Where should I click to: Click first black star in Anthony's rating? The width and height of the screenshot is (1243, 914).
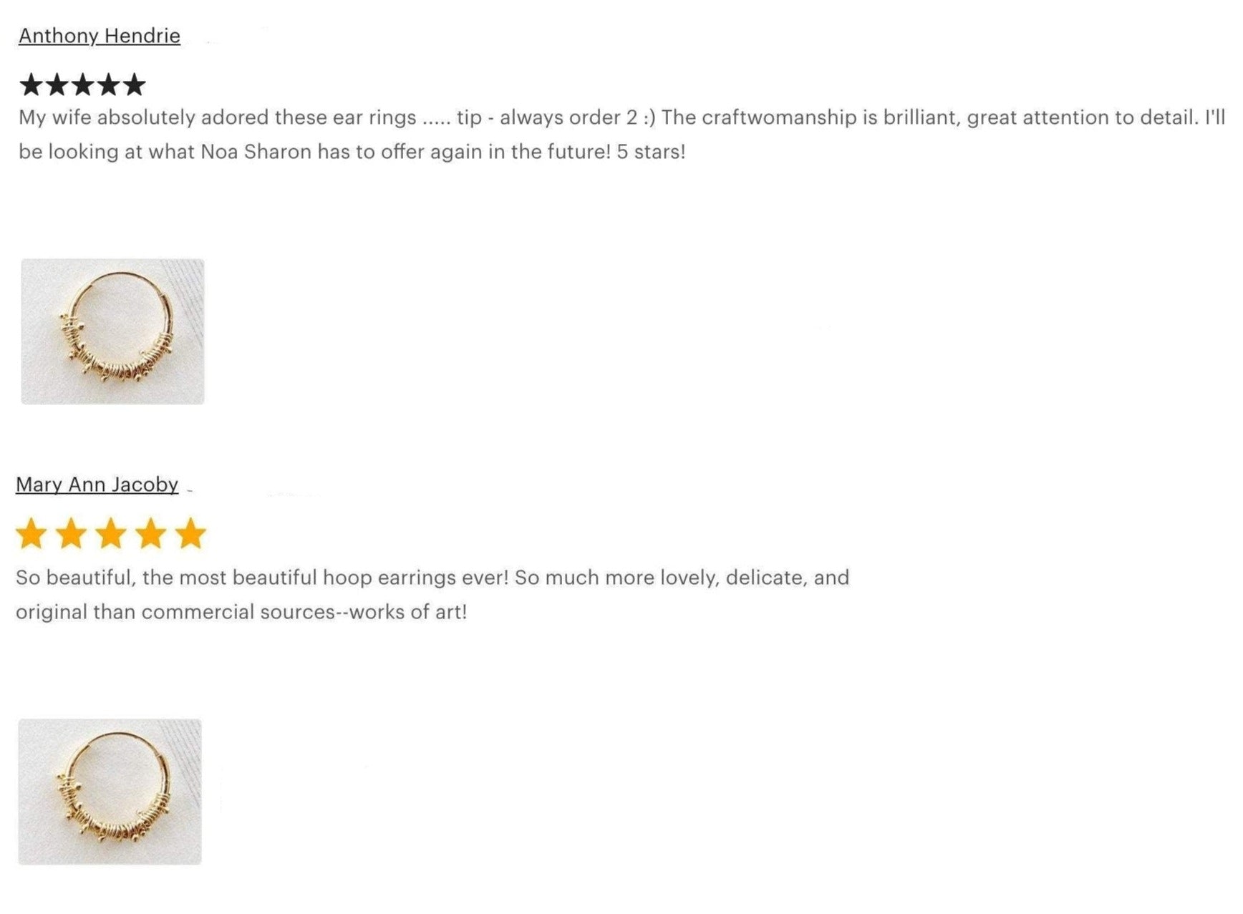[x=32, y=85]
